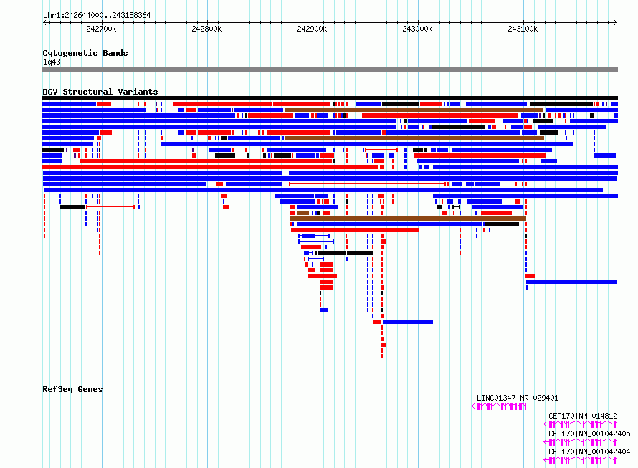Viewport: 638px width, 468px height.
Task: Click the black bar left of the thin red bracketed line
Action: [x=73, y=207]
